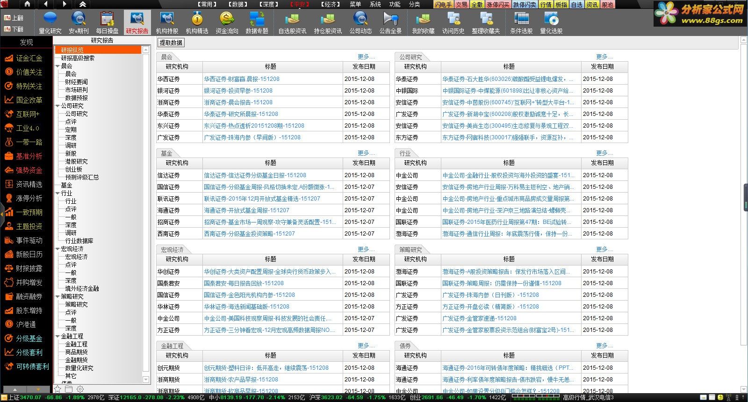This screenshot has width=748, height=402.
Task: Open 华西证券-财富晨报-151208 report link
Action: click(x=242, y=79)
